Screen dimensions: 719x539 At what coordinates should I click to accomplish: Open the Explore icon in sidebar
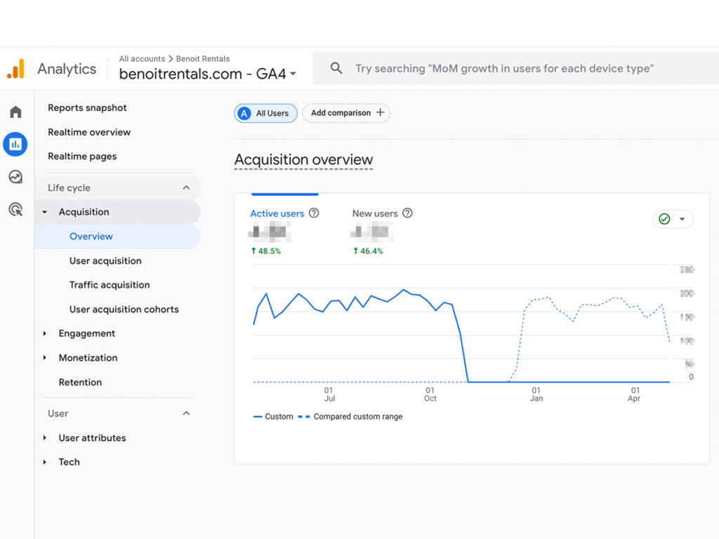[x=15, y=177]
